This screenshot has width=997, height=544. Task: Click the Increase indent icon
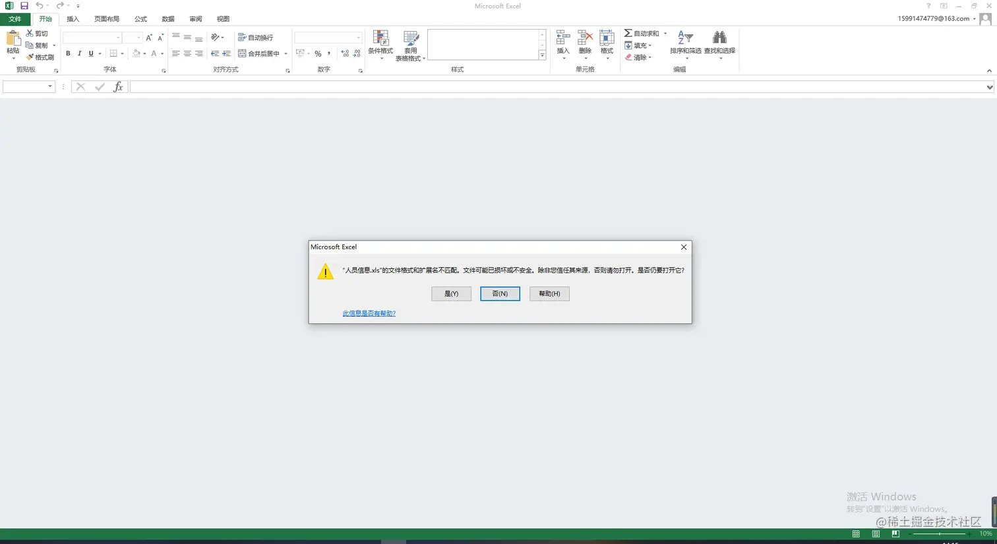click(226, 53)
